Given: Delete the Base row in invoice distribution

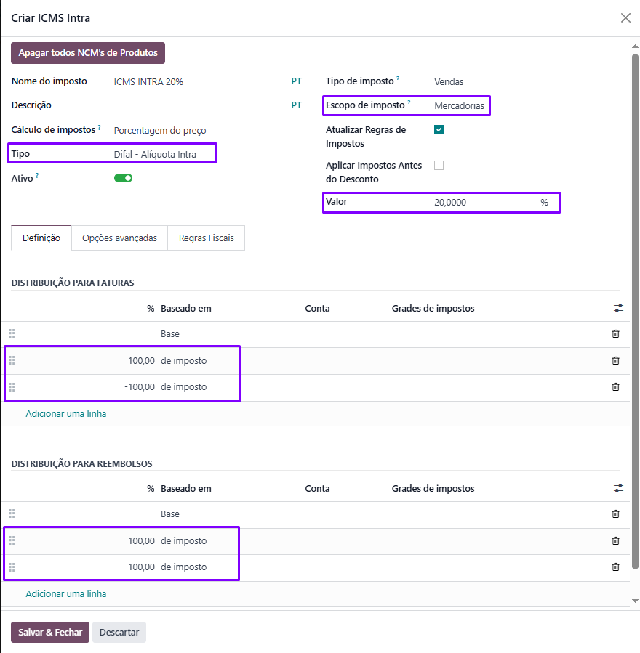Looking at the screenshot, I should tap(615, 333).
